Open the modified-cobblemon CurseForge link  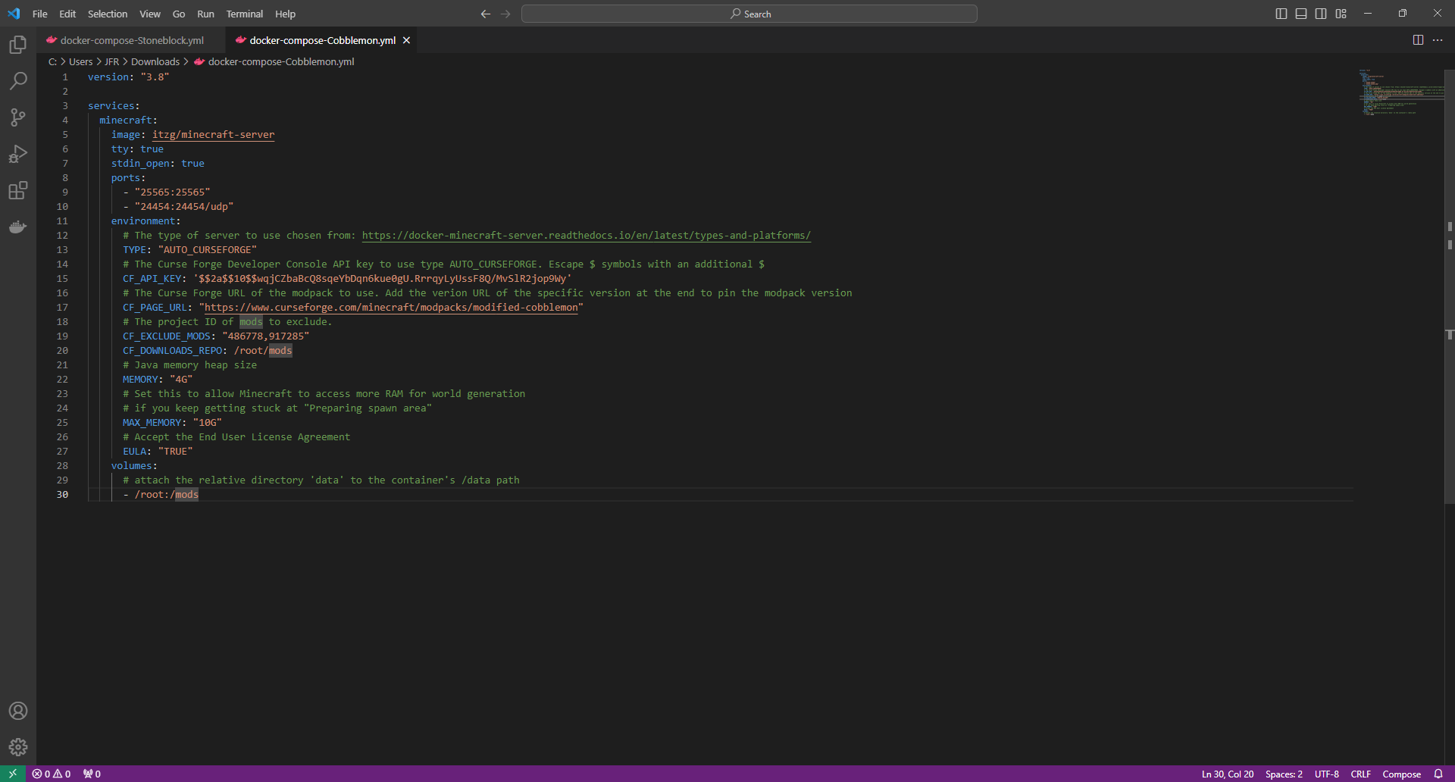pos(390,307)
